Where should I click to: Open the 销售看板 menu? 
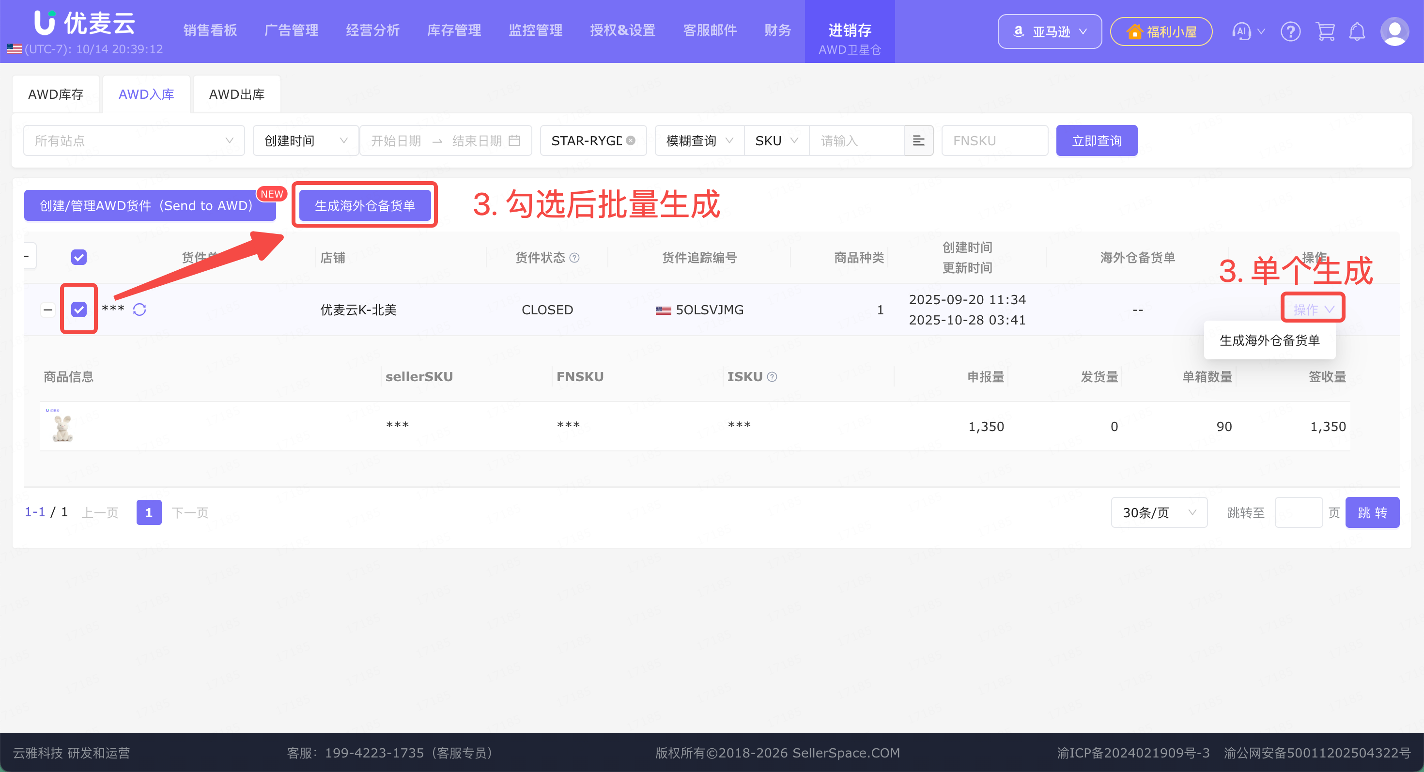pos(210,31)
